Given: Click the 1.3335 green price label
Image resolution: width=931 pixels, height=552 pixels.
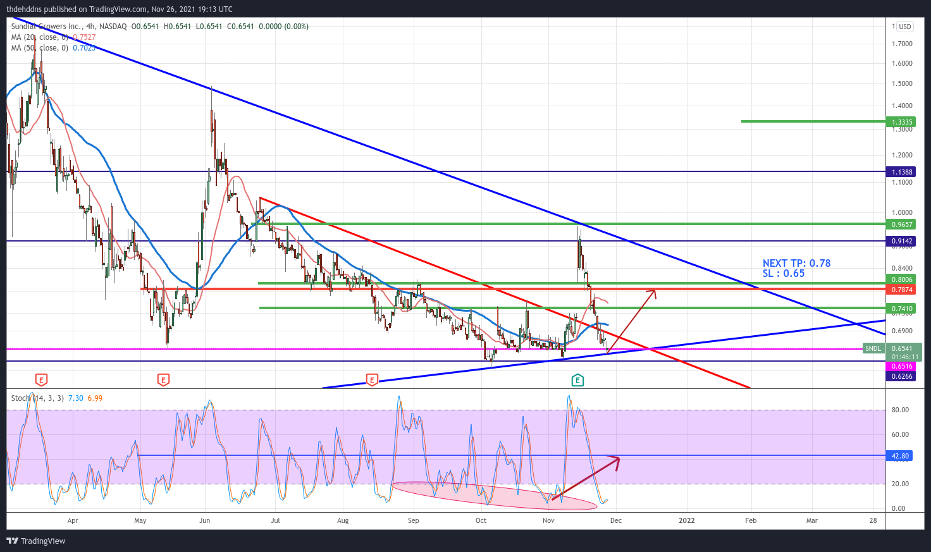Looking at the screenshot, I should coord(902,122).
